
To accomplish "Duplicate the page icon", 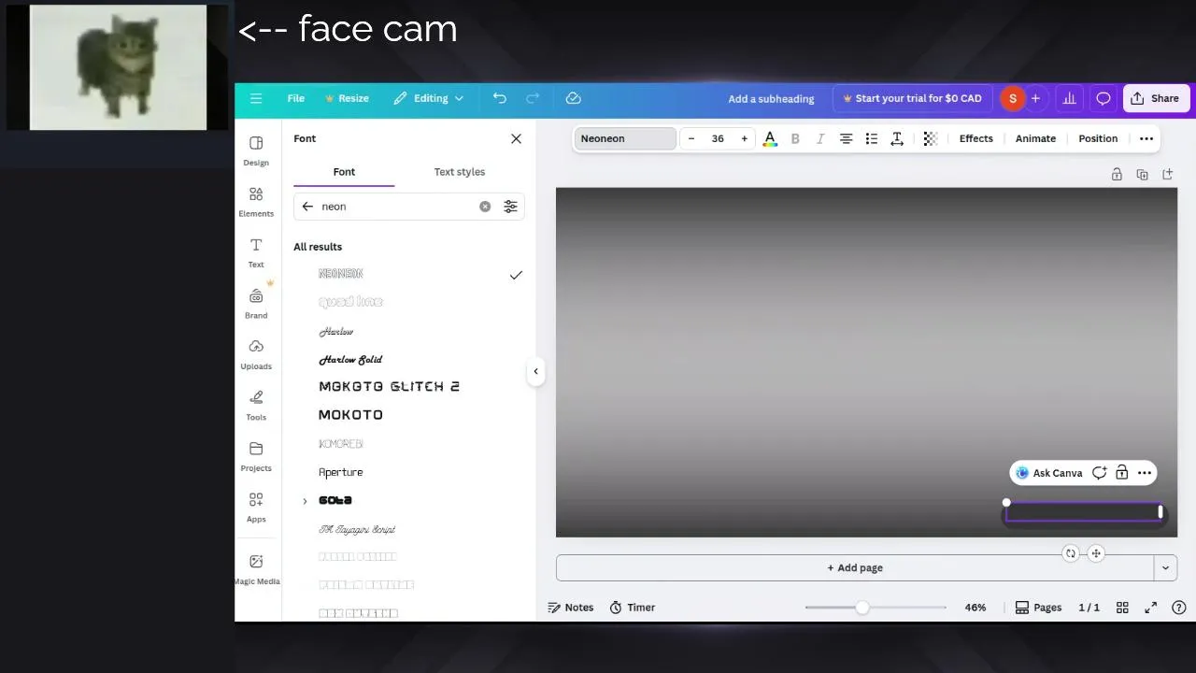I will click(1142, 174).
